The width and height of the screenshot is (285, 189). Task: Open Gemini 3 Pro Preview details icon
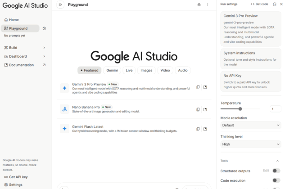tap(205, 87)
